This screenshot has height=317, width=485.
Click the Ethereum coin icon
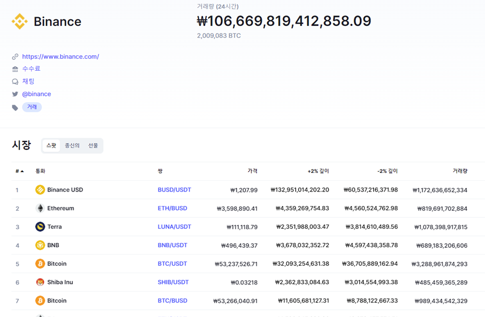pyautogui.click(x=40, y=209)
